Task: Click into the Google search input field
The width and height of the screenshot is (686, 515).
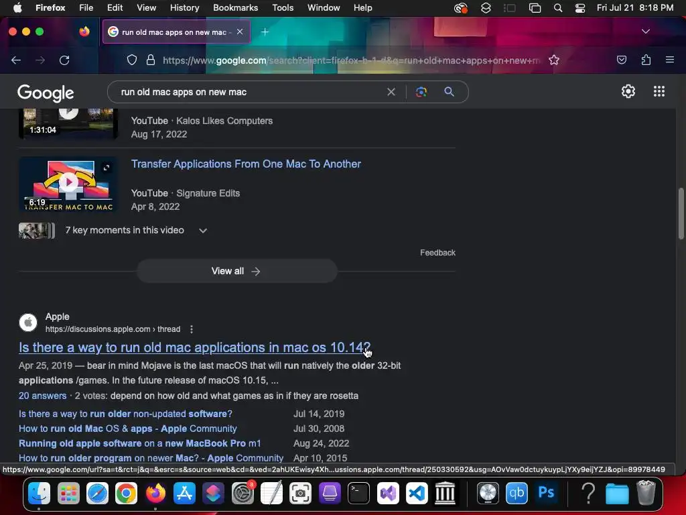Action: click(247, 92)
